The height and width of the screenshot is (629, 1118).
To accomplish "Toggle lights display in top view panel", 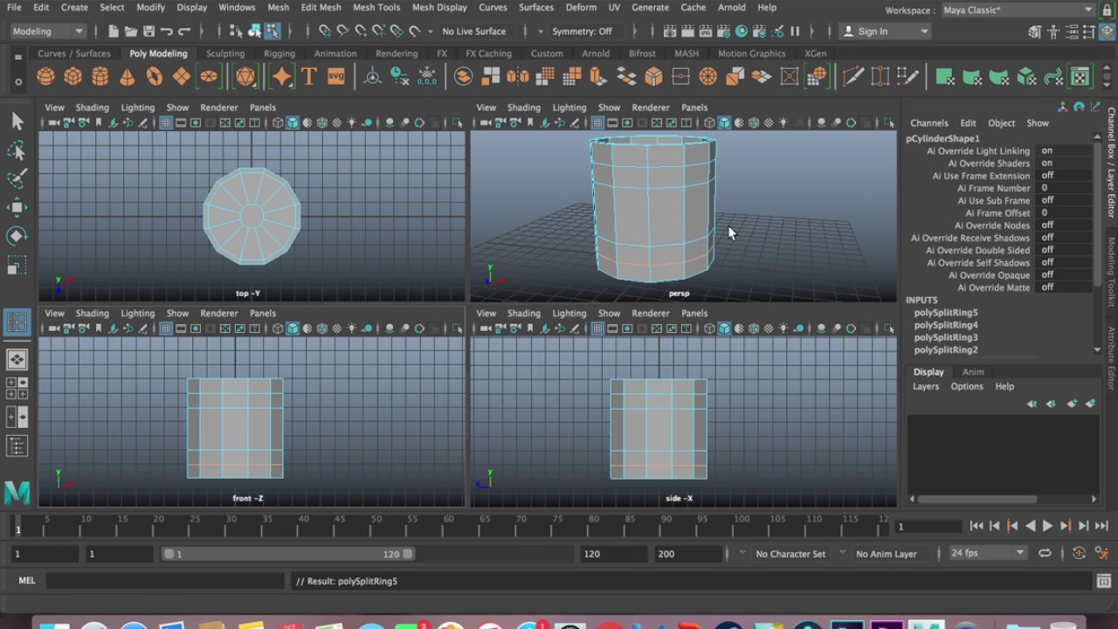I will [351, 122].
